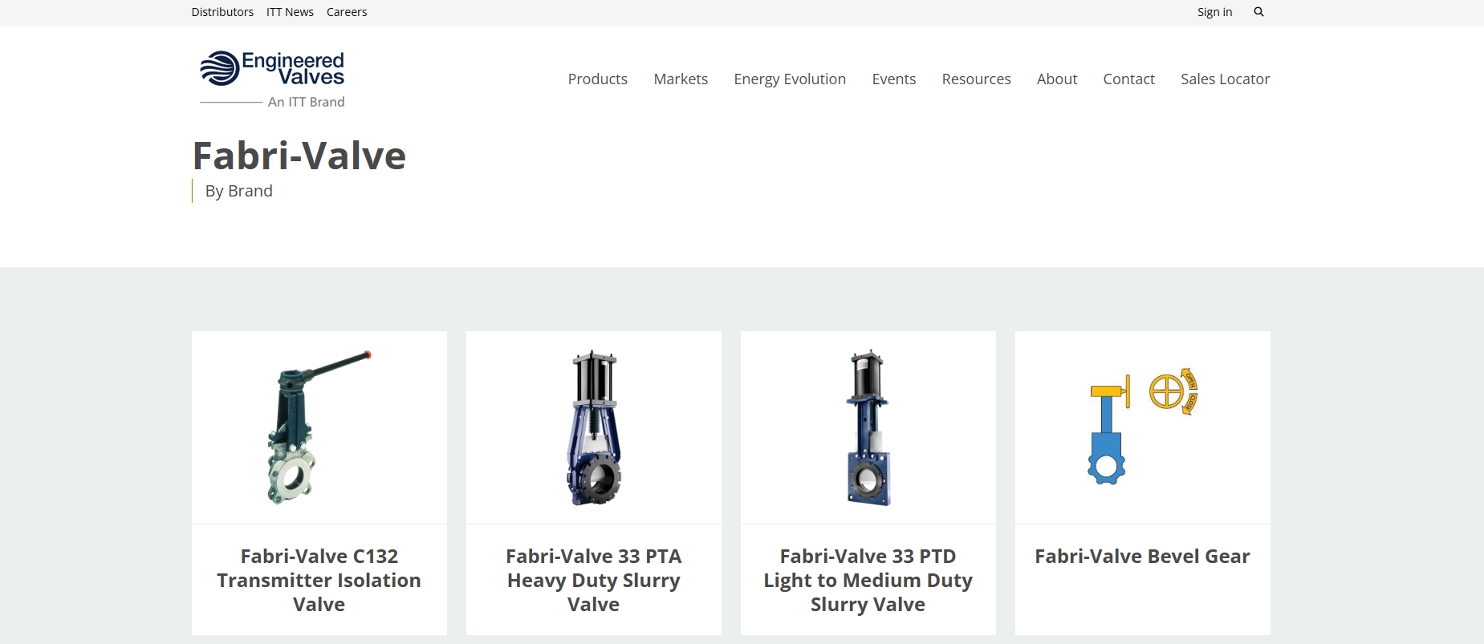Open the Fabri-Valve Bevel Gear title
This screenshot has width=1484, height=644.
pos(1142,556)
